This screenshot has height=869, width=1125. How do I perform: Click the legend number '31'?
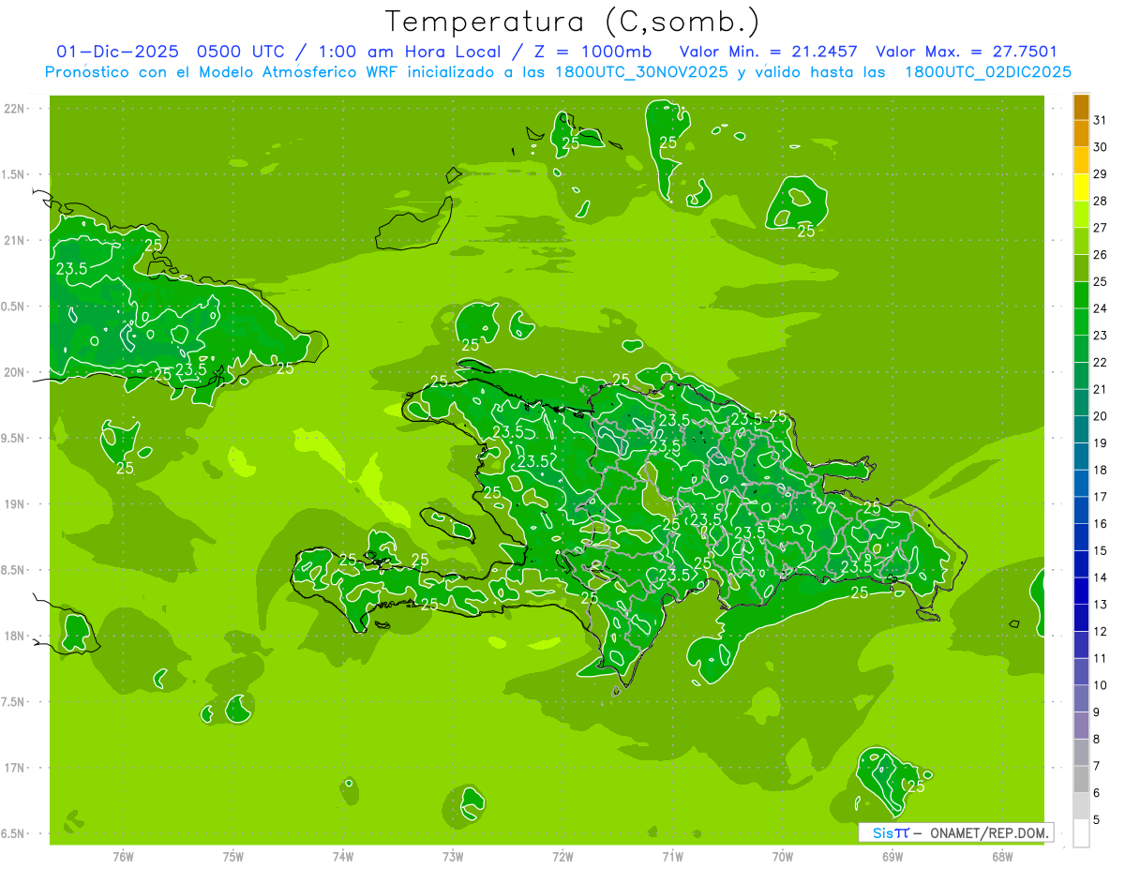pyautogui.click(x=1100, y=120)
